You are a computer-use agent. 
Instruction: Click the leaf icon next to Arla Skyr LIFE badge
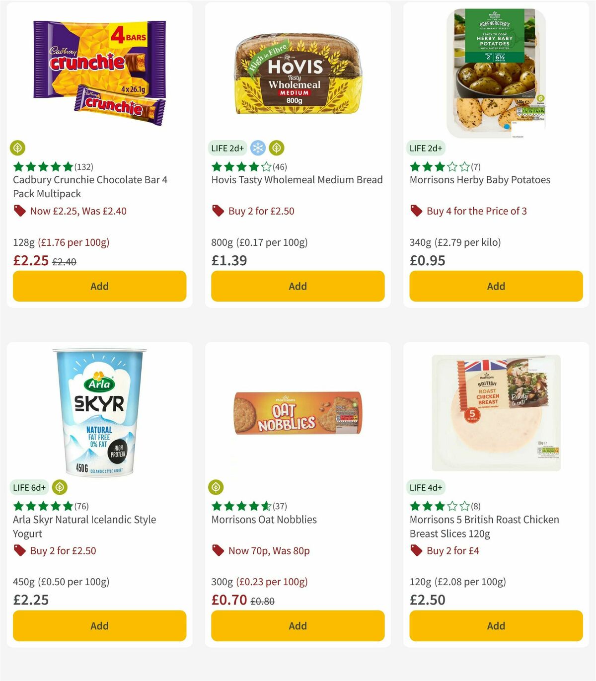tap(60, 487)
